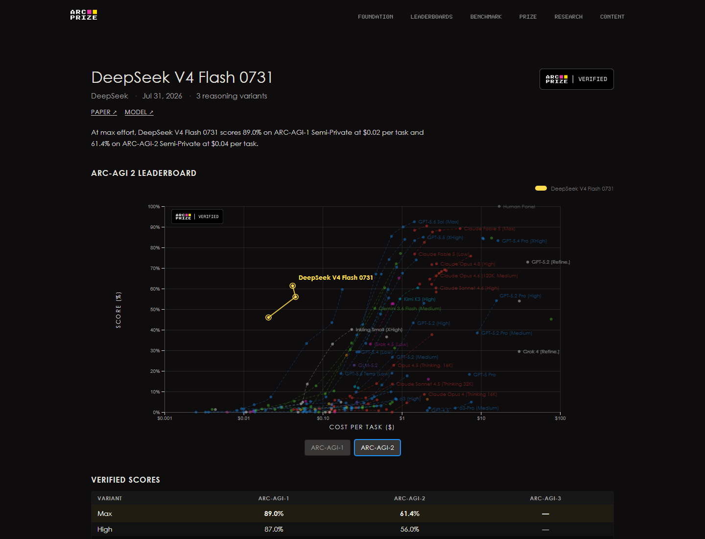705x539 pixels.
Task: Click the lowest DeepSeek point near 46%
Action: (268, 318)
